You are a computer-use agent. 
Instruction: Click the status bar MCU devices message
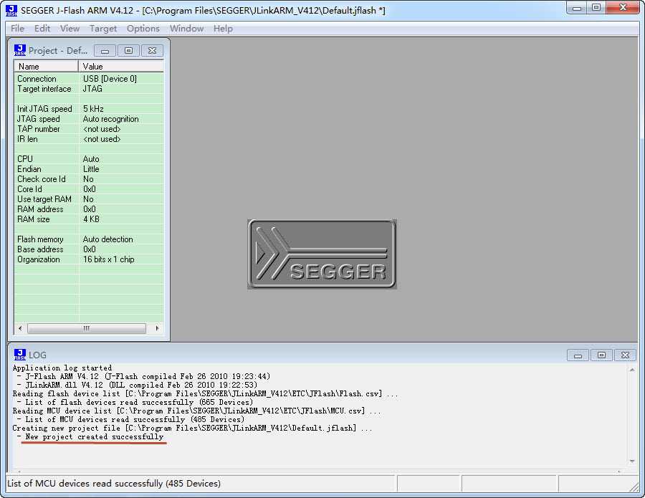click(x=114, y=483)
